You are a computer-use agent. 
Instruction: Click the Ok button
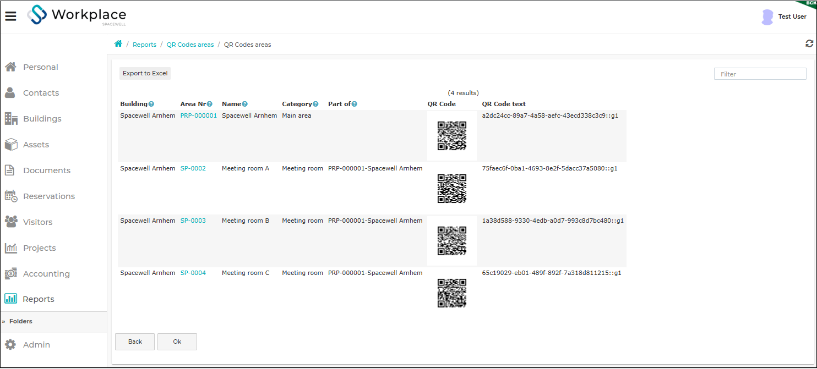point(177,342)
